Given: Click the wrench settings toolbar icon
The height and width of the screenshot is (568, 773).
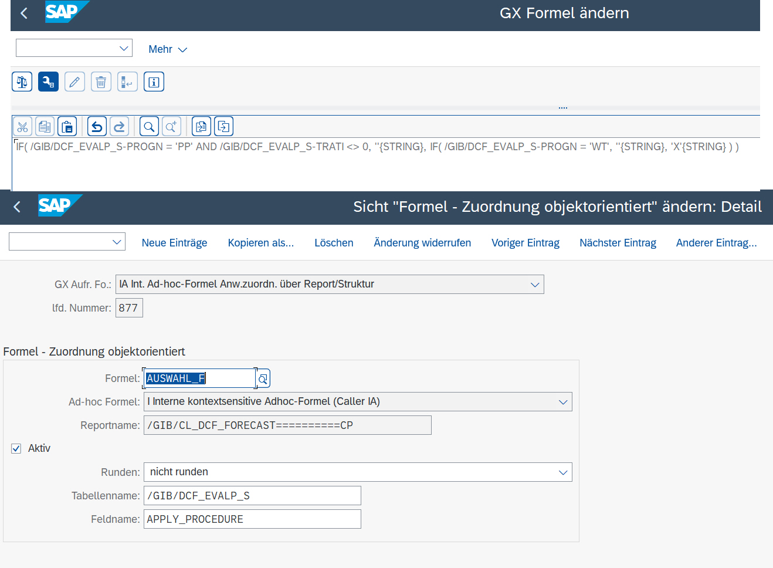Looking at the screenshot, I should (48, 82).
